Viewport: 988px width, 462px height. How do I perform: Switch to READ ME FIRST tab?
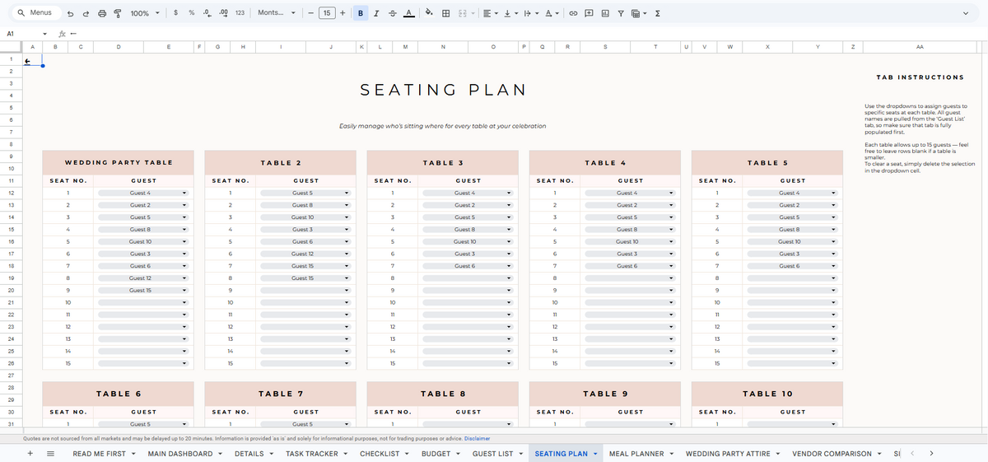[x=99, y=454]
